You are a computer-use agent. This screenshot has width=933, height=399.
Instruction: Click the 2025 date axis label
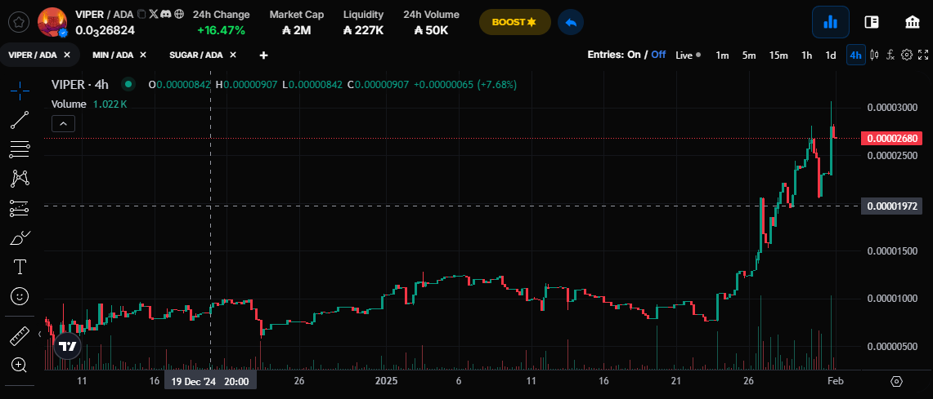pos(386,380)
